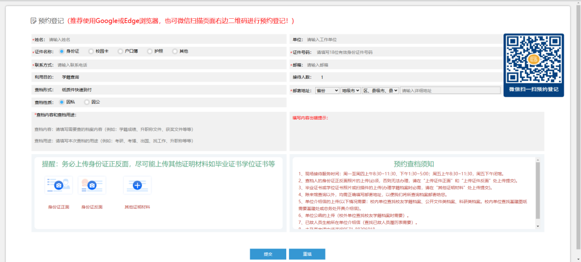Click the 纸质件快递到付 value
Image resolution: width=581 pixels, height=262 pixels.
click(x=77, y=90)
